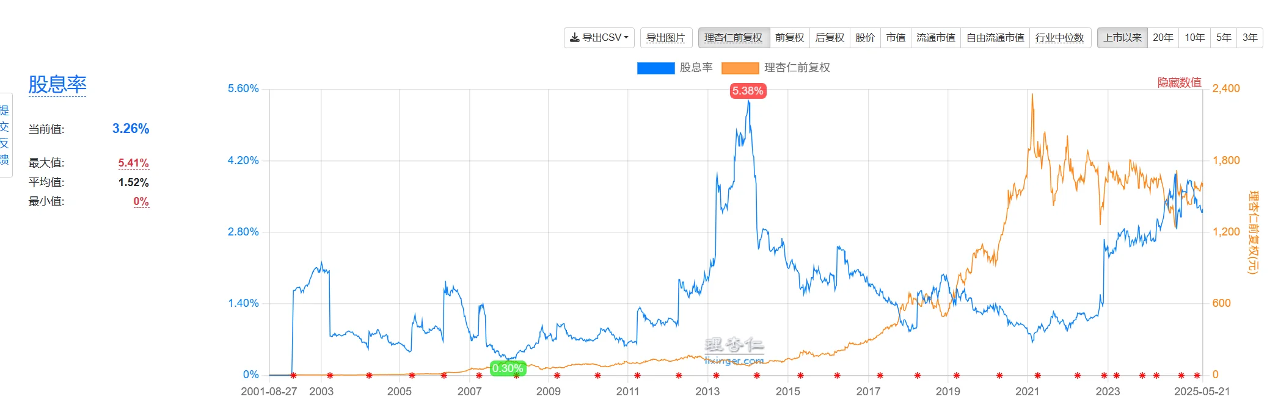1278x416 pixels.
Task: Click the 2,400 right axis label
Action: pos(1226,88)
